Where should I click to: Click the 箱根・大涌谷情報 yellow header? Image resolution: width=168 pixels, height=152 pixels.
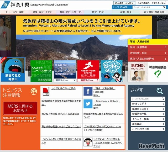[148, 42]
